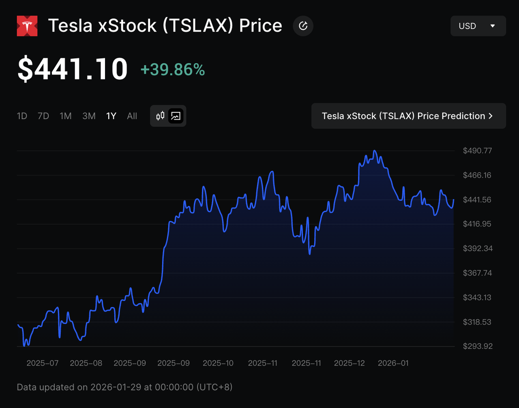Select the 7D time range
Viewport: 519px width, 408px height.
[43, 116]
